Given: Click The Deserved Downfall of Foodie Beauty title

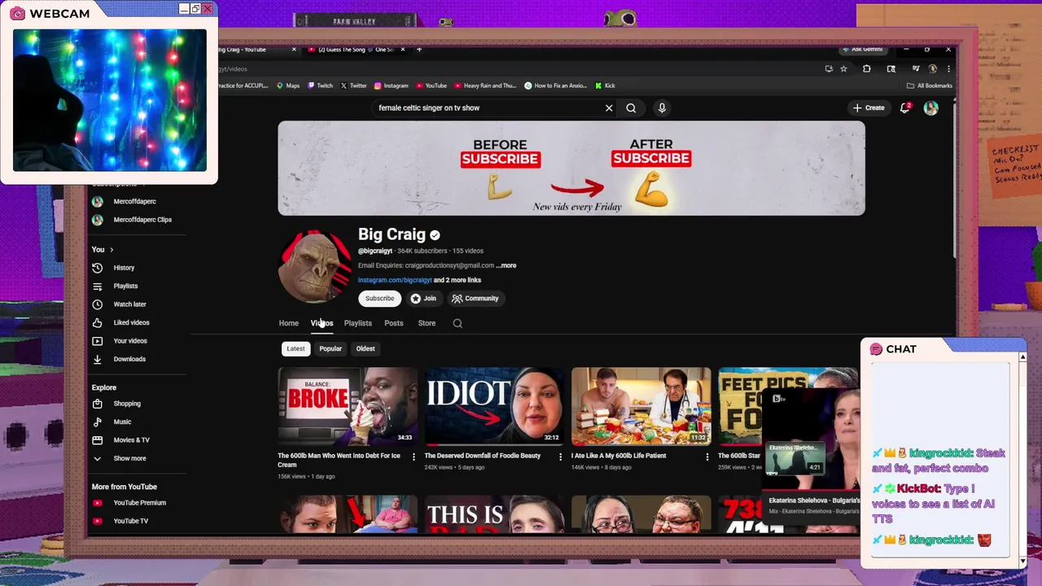Looking at the screenshot, I should 482,456.
